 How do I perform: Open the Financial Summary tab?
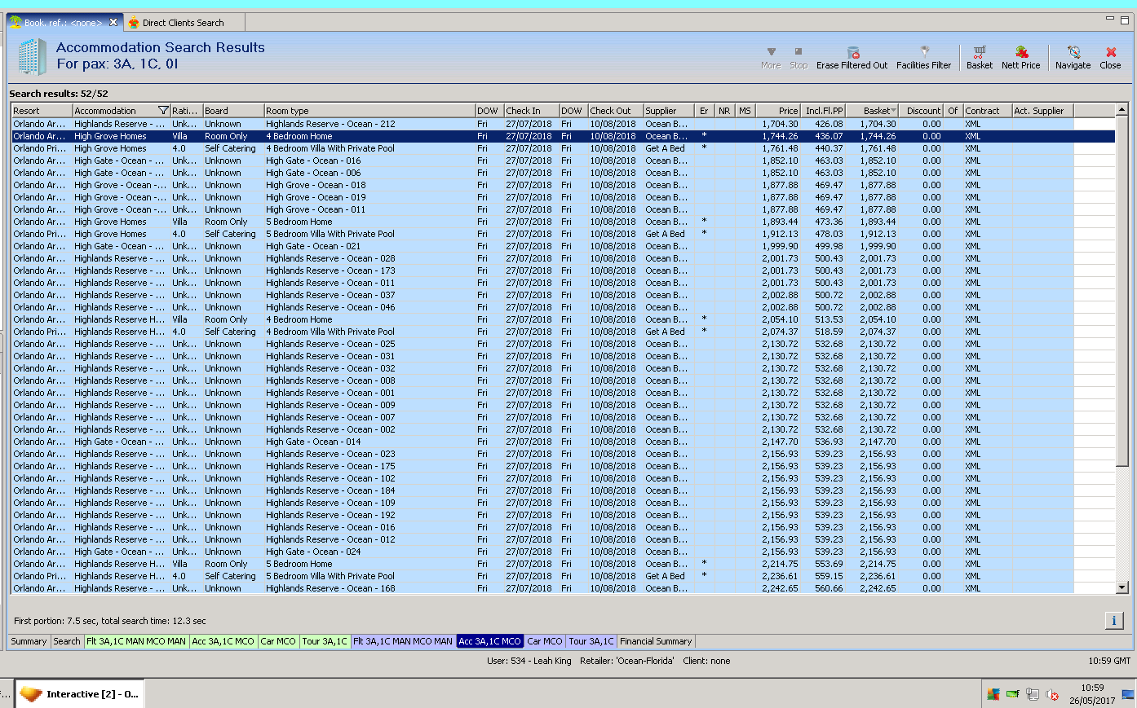pos(655,641)
